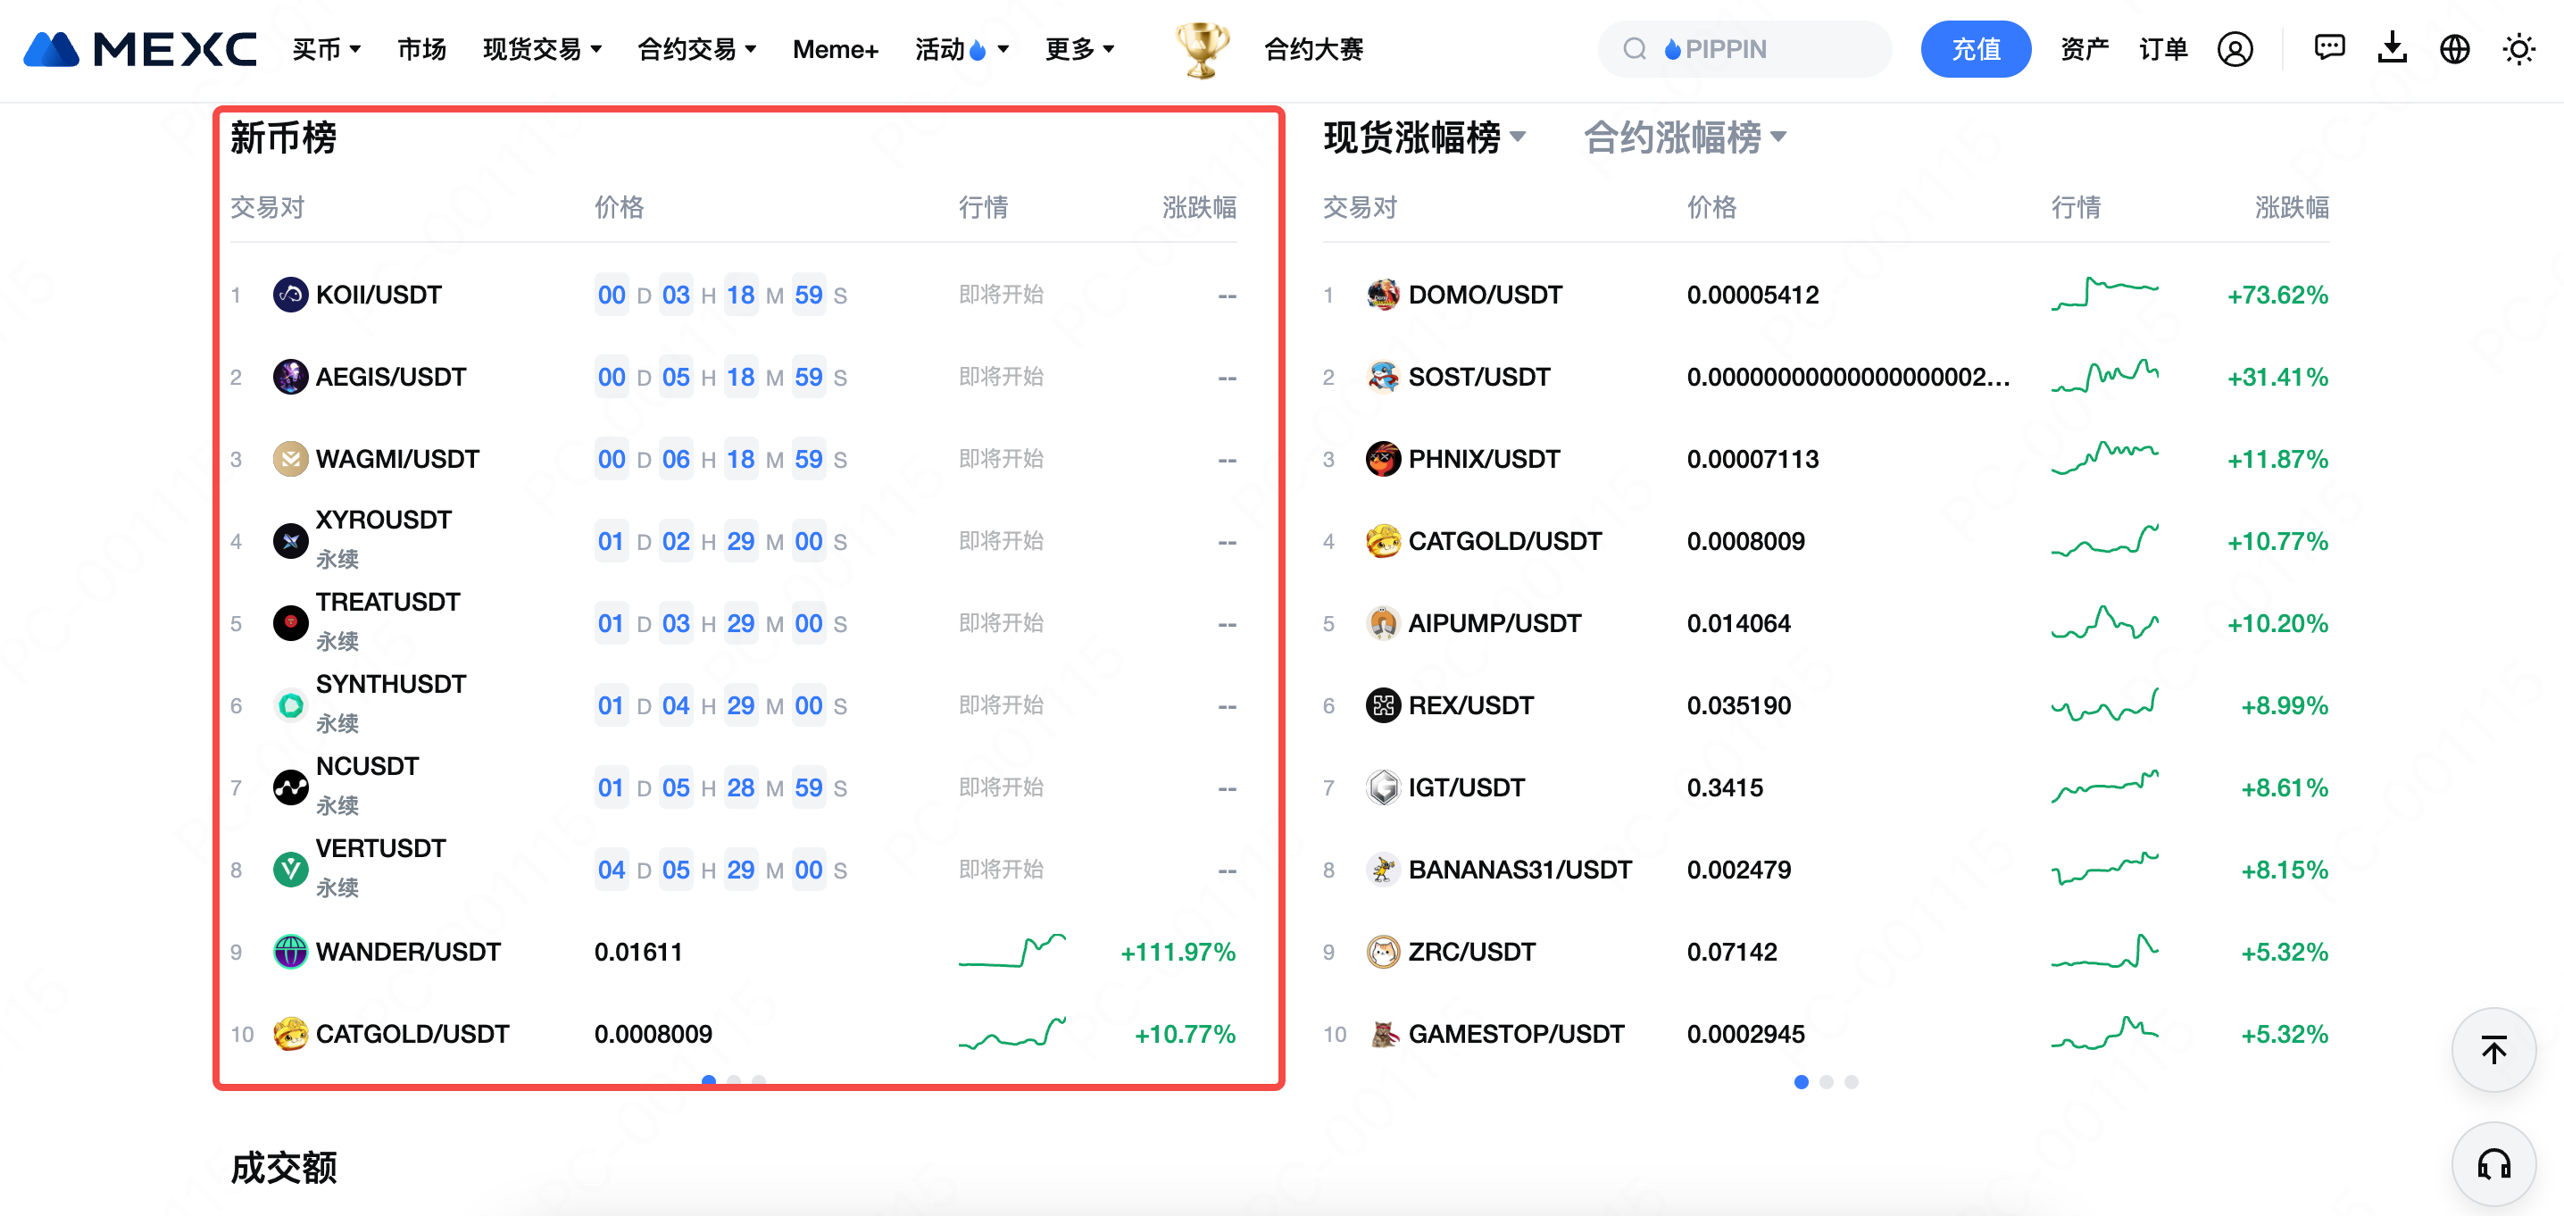2564x1216 pixels.
Task: Open the CATGOLD/USDT pair in 现货涨幅榜
Action: (1505, 541)
